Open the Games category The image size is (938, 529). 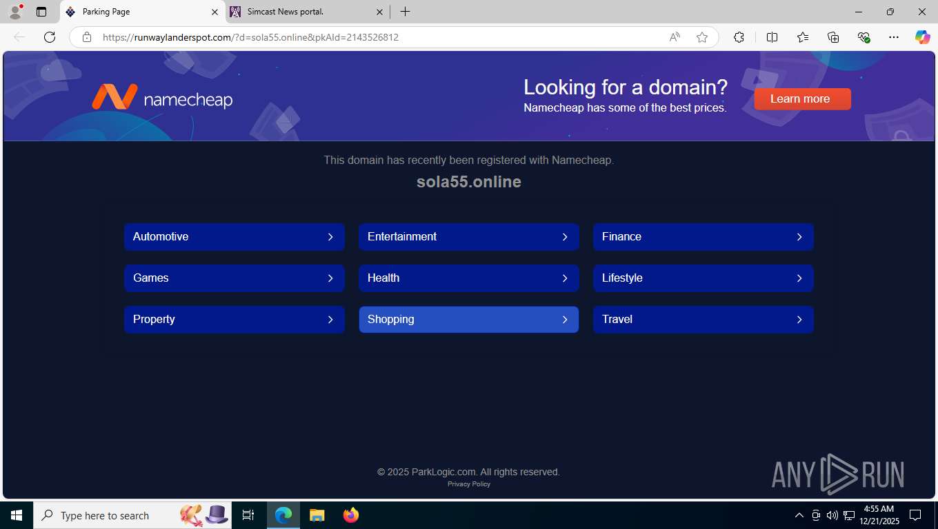tap(234, 278)
